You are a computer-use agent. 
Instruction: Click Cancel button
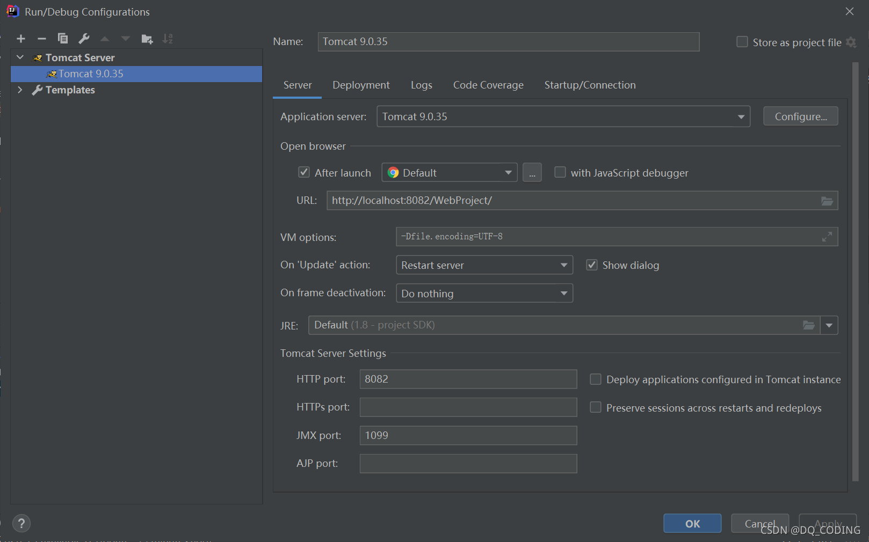tap(760, 524)
